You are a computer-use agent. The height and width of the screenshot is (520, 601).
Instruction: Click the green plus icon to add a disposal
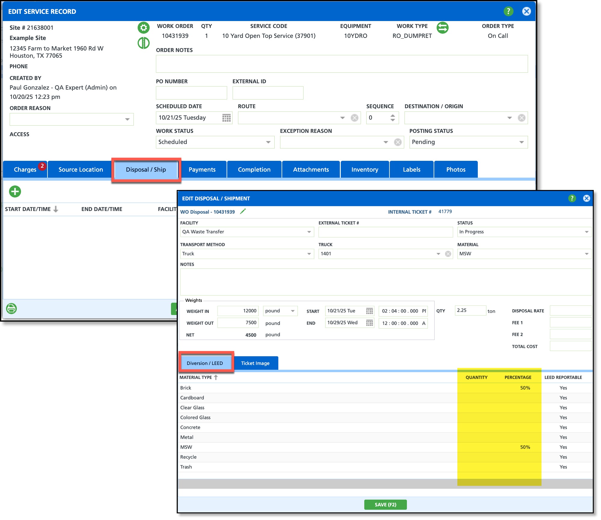pyautogui.click(x=15, y=191)
